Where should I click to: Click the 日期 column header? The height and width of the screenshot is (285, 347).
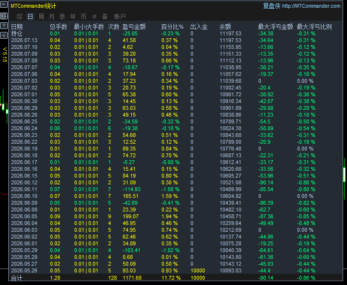tap(17, 27)
